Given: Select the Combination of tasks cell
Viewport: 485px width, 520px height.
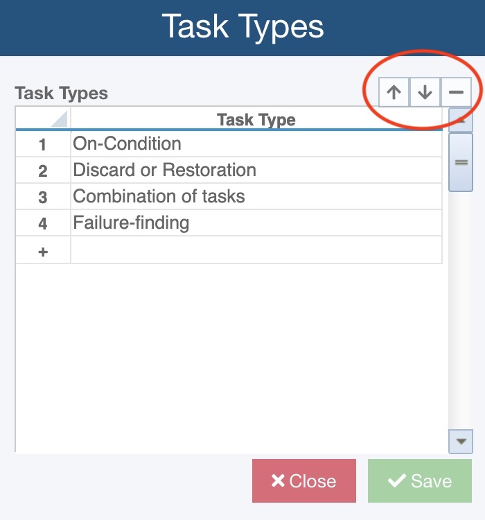Looking at the screenshot, I should (x=256, y=197).
